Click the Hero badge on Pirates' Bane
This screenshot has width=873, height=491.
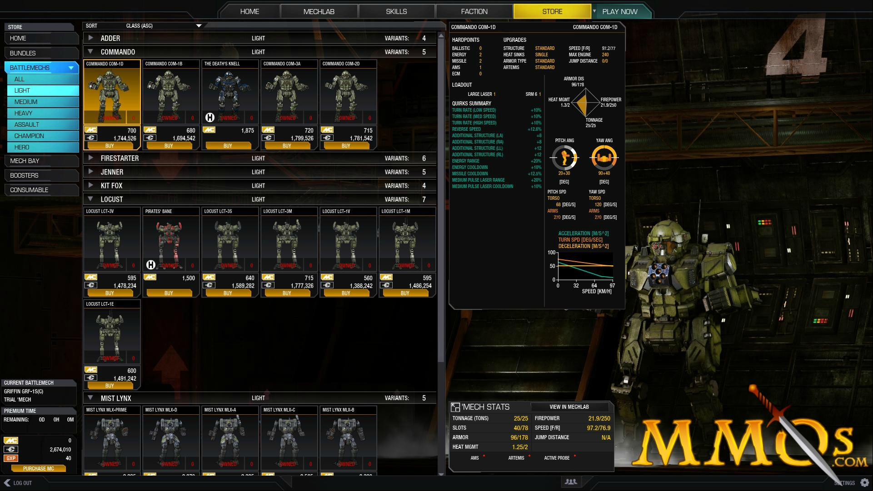pyautogui.click(x=150, y=265)
